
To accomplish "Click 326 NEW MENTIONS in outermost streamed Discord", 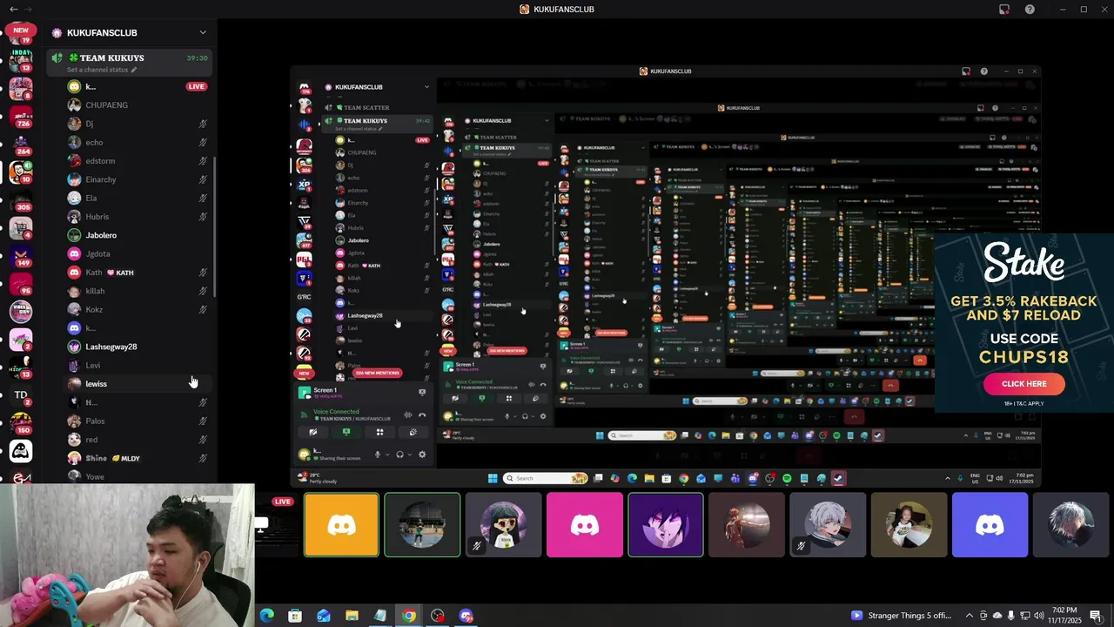I will coord(377,373).
